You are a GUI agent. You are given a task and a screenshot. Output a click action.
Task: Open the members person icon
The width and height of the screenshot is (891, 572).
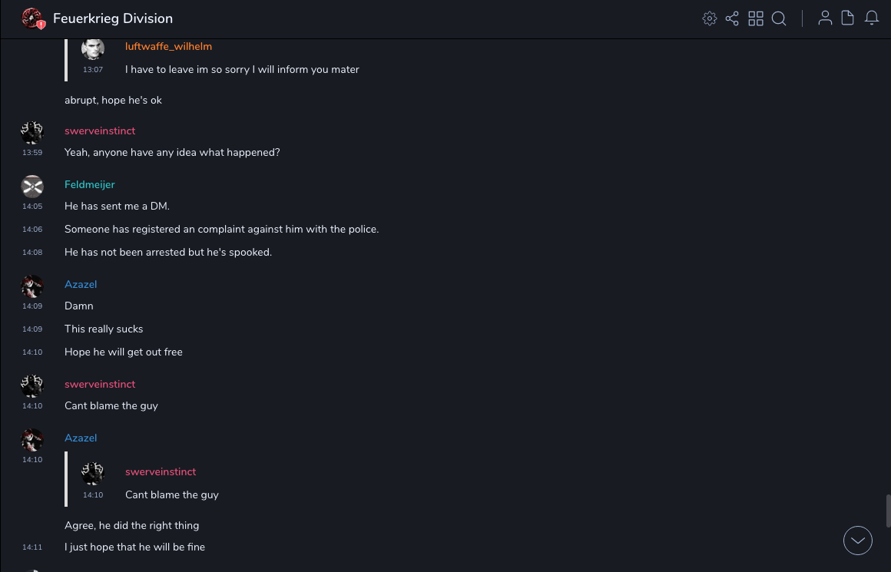[825, 18]
